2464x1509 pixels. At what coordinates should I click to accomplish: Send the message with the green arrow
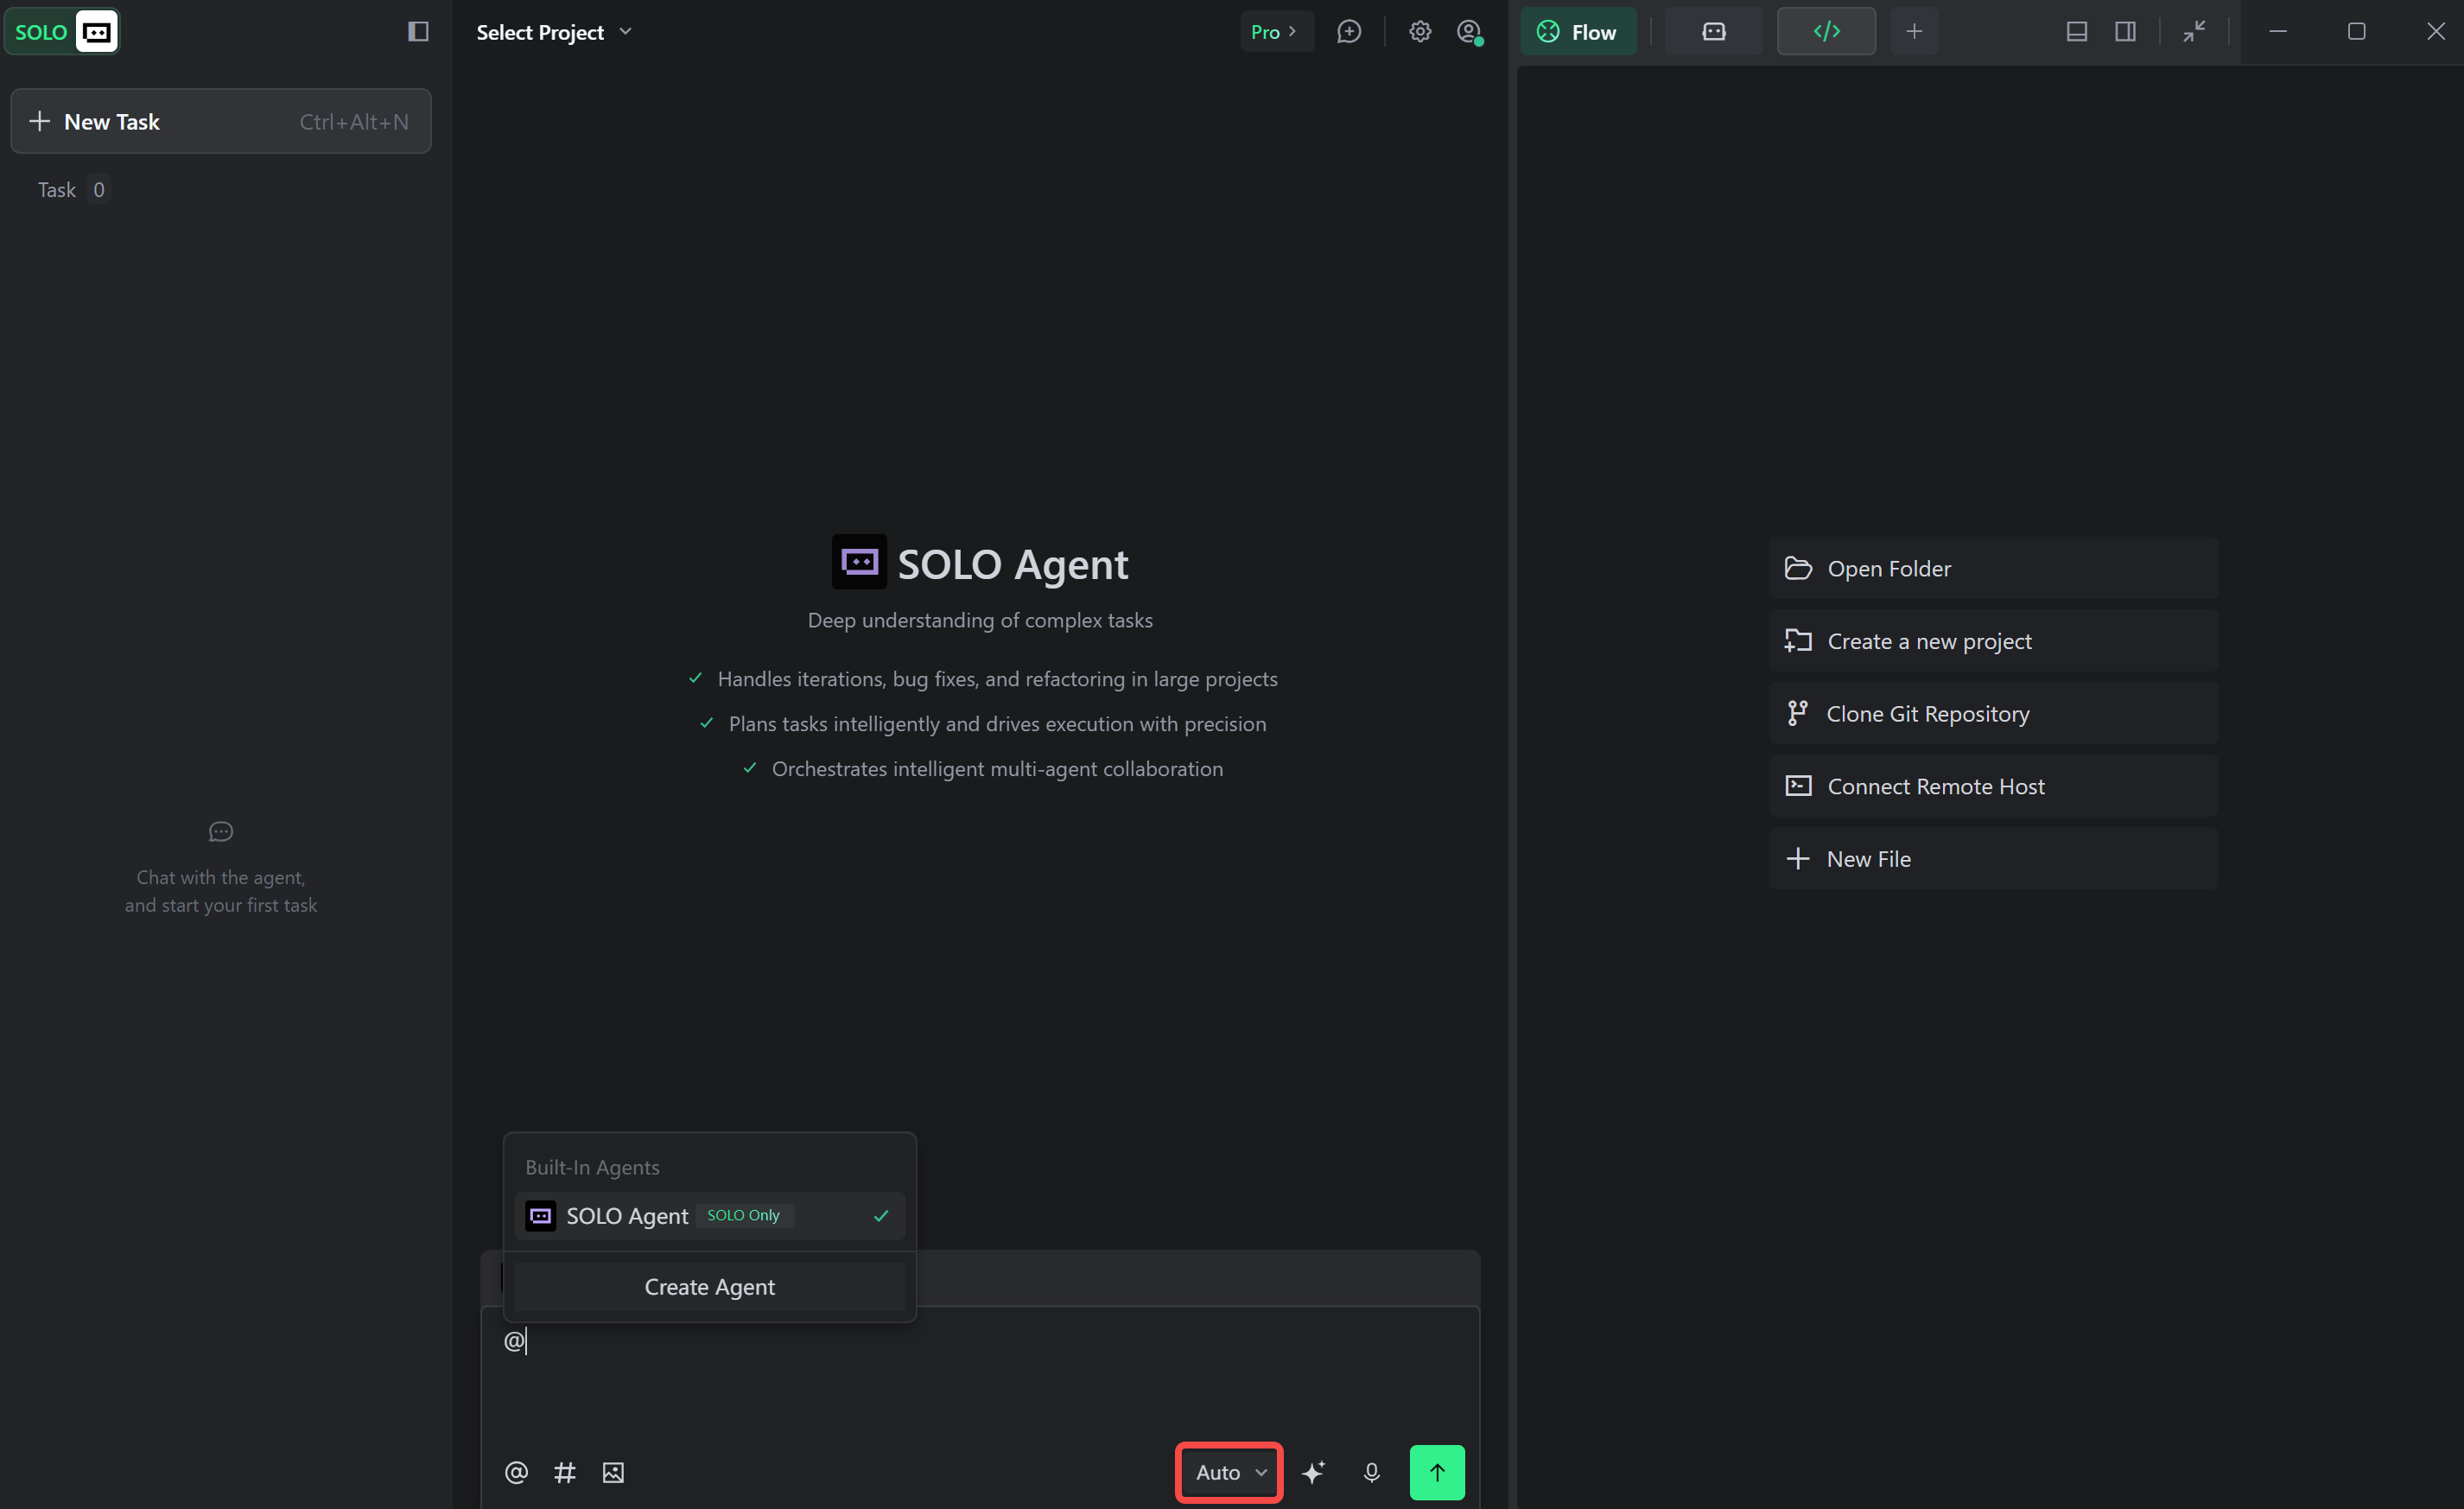pyautogui.click(x=1437, y=1472)
